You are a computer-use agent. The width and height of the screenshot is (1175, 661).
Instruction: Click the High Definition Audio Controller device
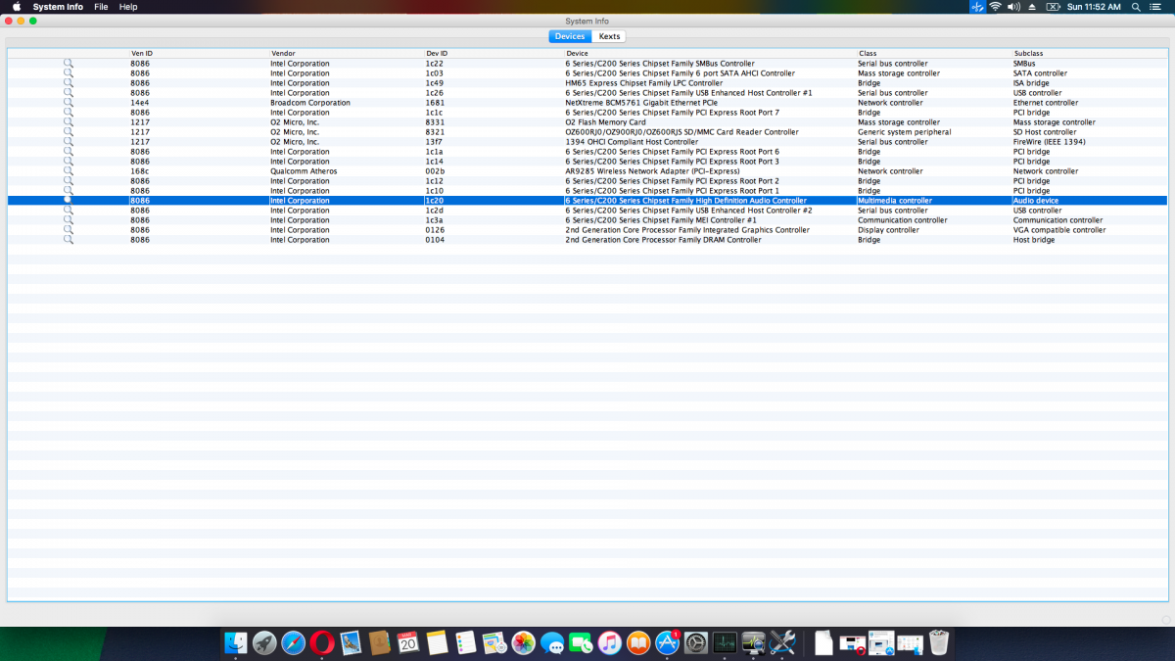click(x=685, y=201)
